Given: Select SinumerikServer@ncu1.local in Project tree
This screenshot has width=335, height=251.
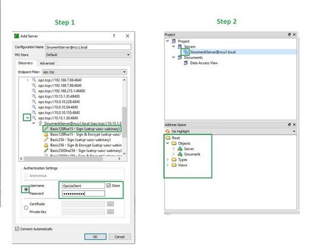Looking at the screenshot, I should 213,52.
